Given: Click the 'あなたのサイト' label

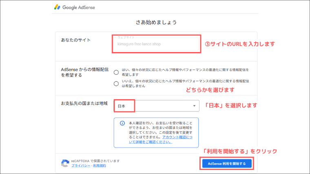Looking at the screenshot, I should 76,40.
